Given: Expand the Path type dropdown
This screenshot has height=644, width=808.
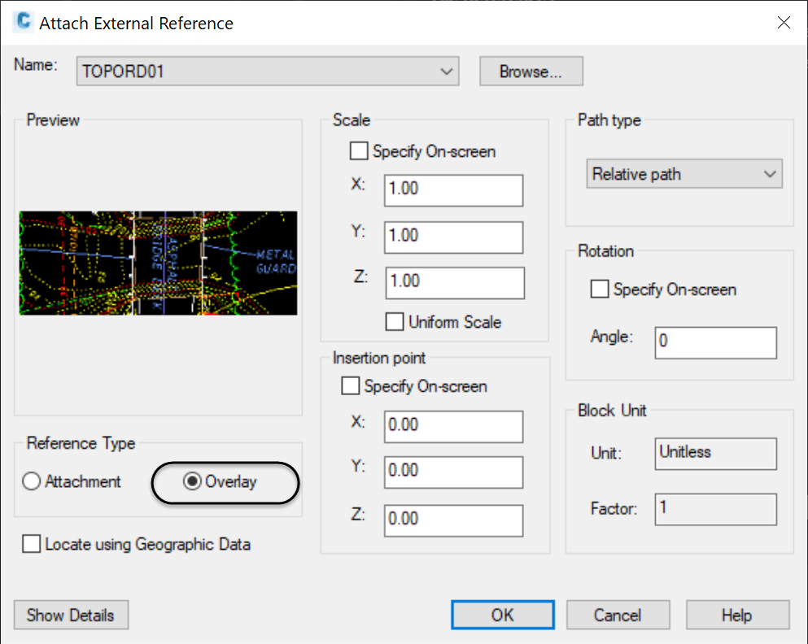Looking at the screenshot, I should pyautogui.click(x=684, y=174).
